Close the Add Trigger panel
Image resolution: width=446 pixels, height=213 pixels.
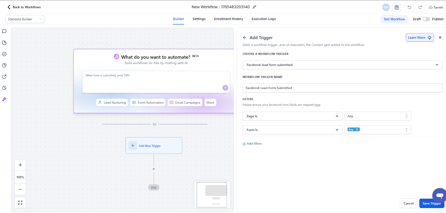(440, 38)
